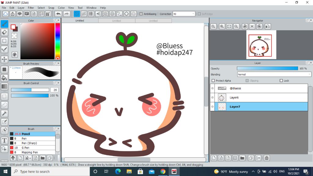Enable concentric circle snap

(x=112, y=14)
